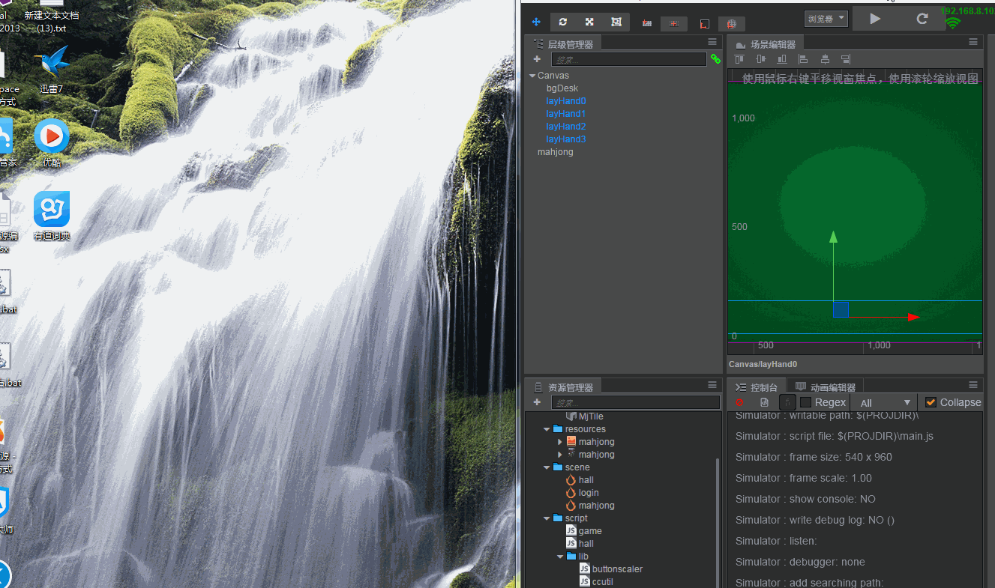
Task: Align selected nodes to left
Action: (x=803, y=59)
